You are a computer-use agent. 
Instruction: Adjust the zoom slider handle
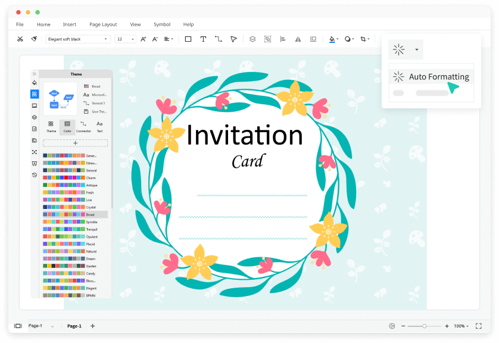point(424,326)
